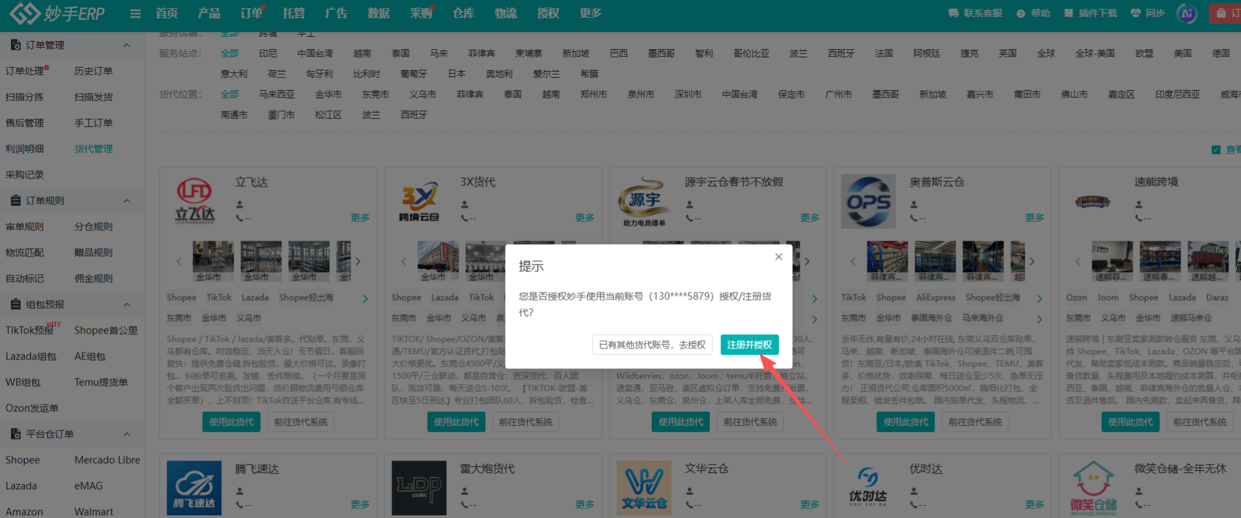The image size is (1241, 518).
Task: Click the 联系客服 chat icon
Action: click(x=954, y=13)
